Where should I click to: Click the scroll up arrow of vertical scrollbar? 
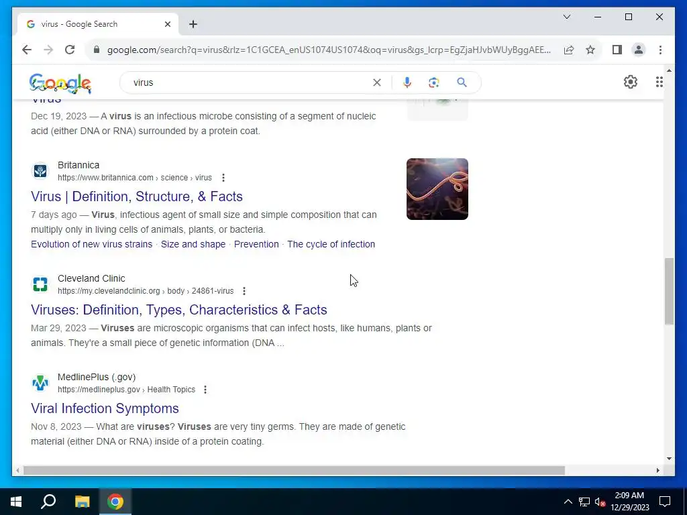click(669, 70)
